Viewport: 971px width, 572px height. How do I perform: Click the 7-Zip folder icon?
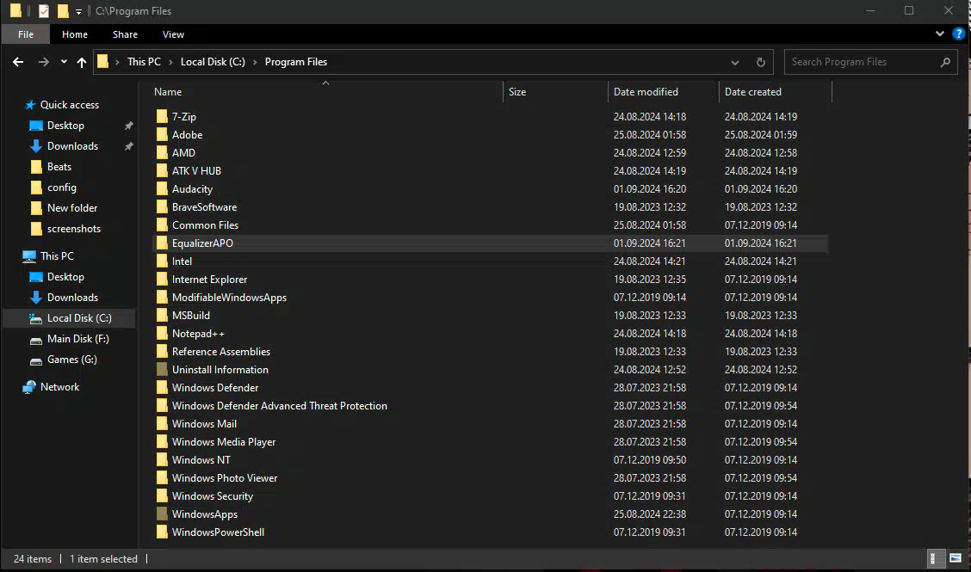point(162,116)
